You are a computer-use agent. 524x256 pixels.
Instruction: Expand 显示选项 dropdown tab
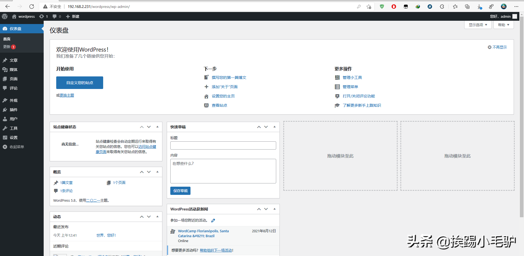click(x=478, y=25)
